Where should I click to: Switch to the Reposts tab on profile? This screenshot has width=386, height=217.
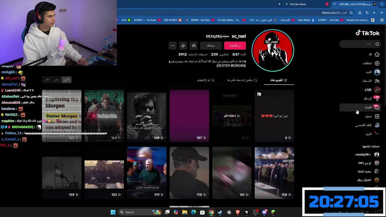[242, 80]
